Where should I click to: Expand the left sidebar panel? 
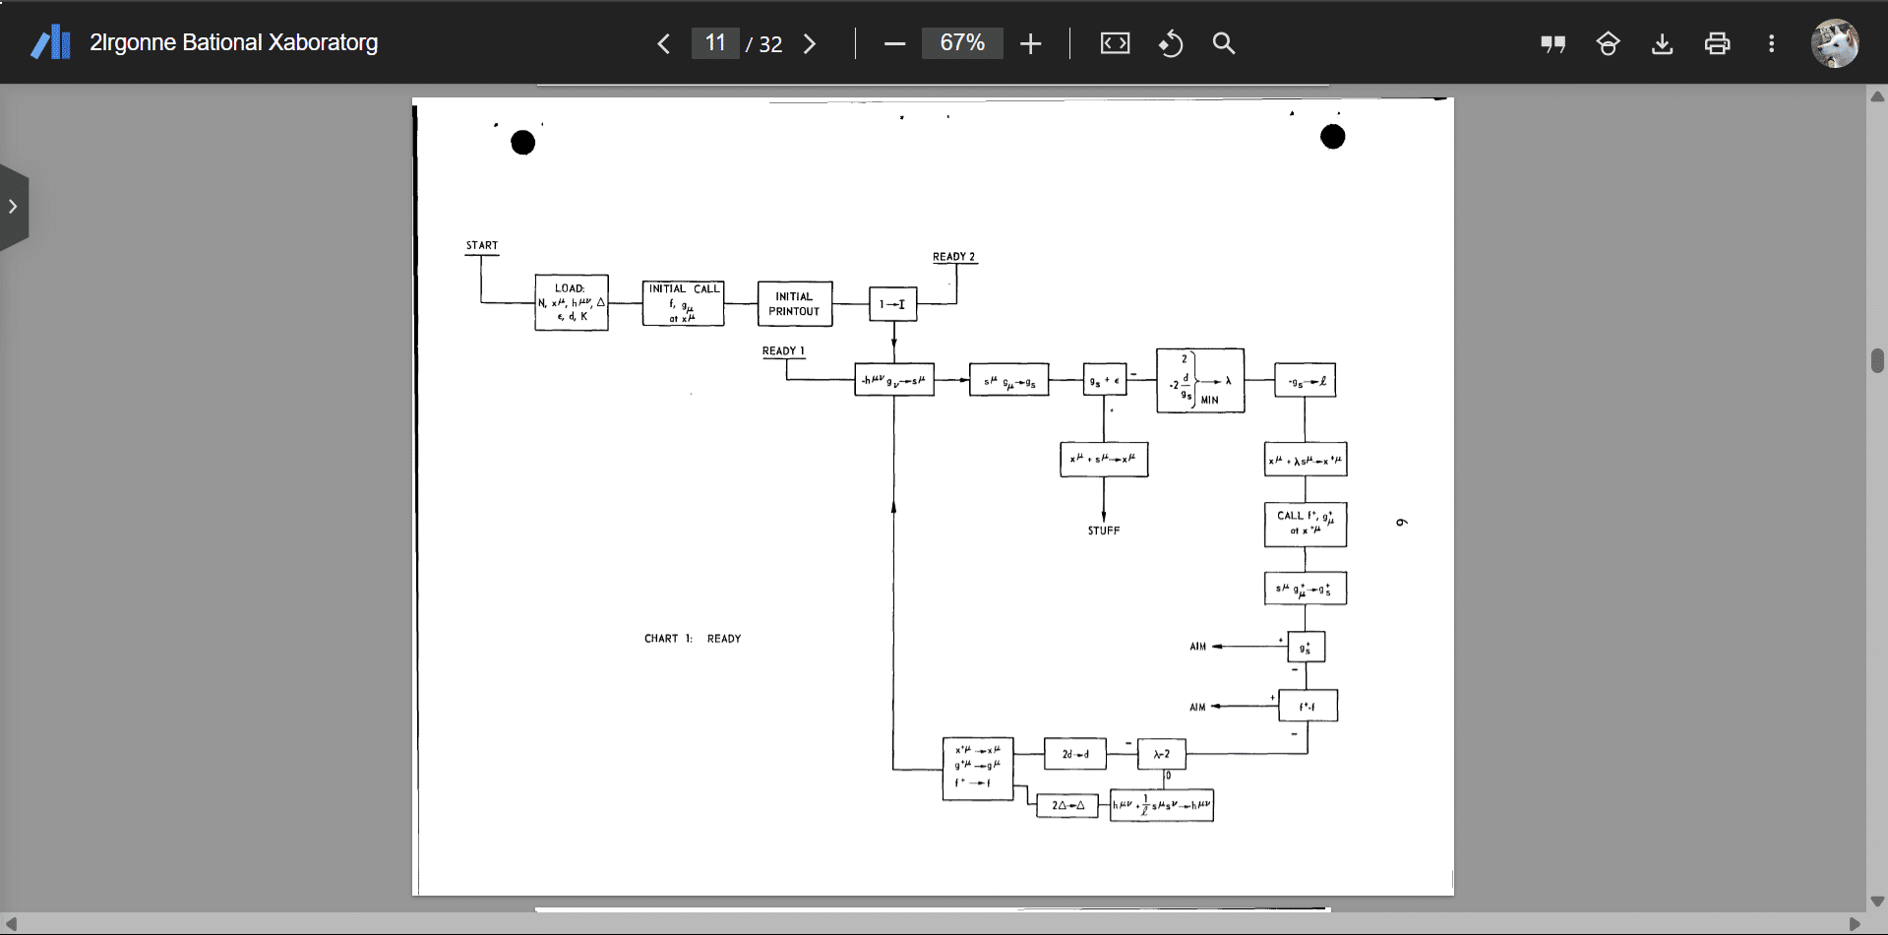[x=14, y=207]
